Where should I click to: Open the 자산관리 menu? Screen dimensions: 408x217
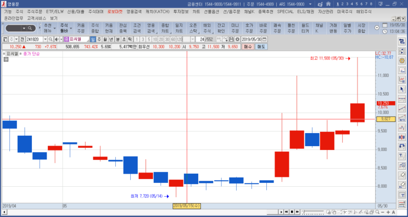click(x=325, y=12)
